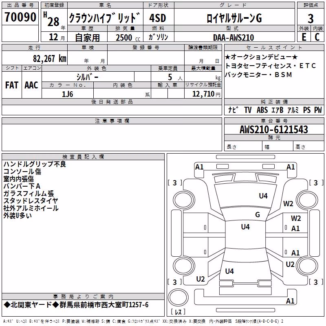326x326 pixels.
Task: Click the バックモニター・BSM line
Action: tap(259, 75)
